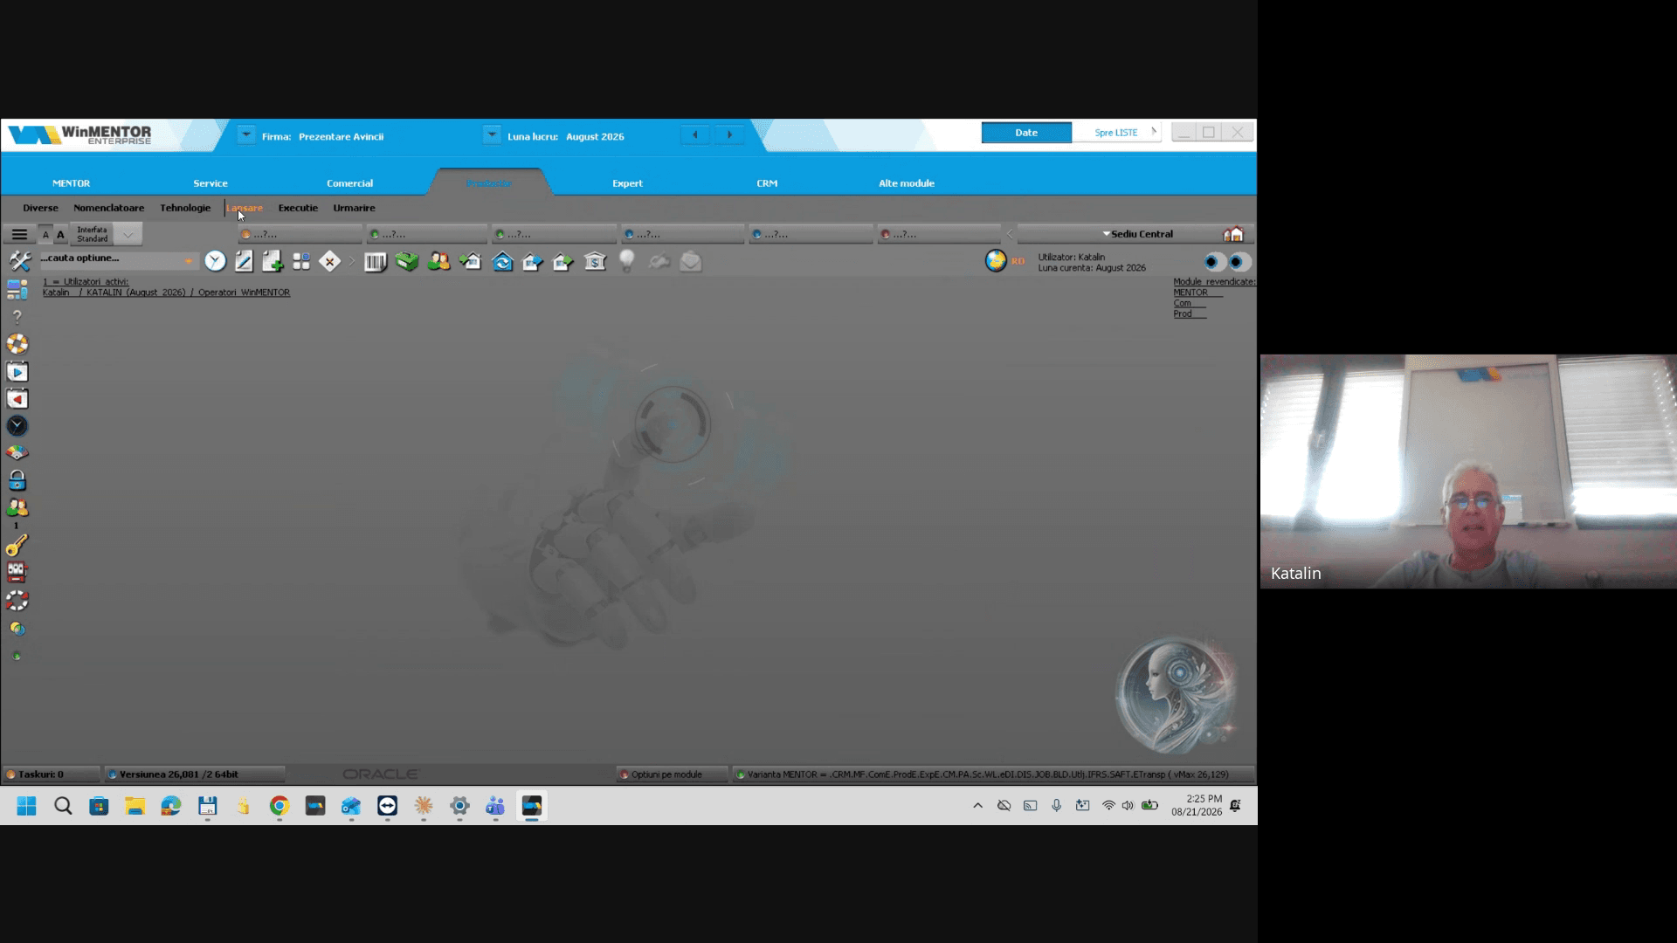This screenshot has width=1677, height=943.
Task: Click the diamond X cancel icon
Action: (x=329, y=261)
